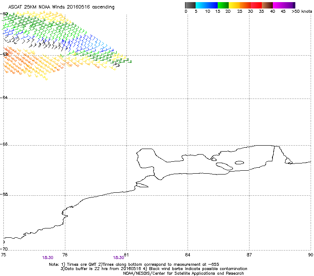Select the green 15-20 knots legend segment
Image resolution: width=314 pixels, height=276 pixels.
223,5
